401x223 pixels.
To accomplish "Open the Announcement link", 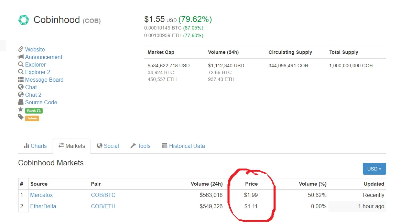I will point(43,57).
